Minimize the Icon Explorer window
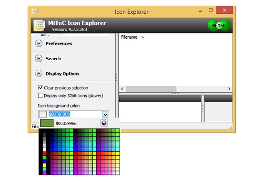The height and width of the screenshot is (182, 262). coord(201,11)
